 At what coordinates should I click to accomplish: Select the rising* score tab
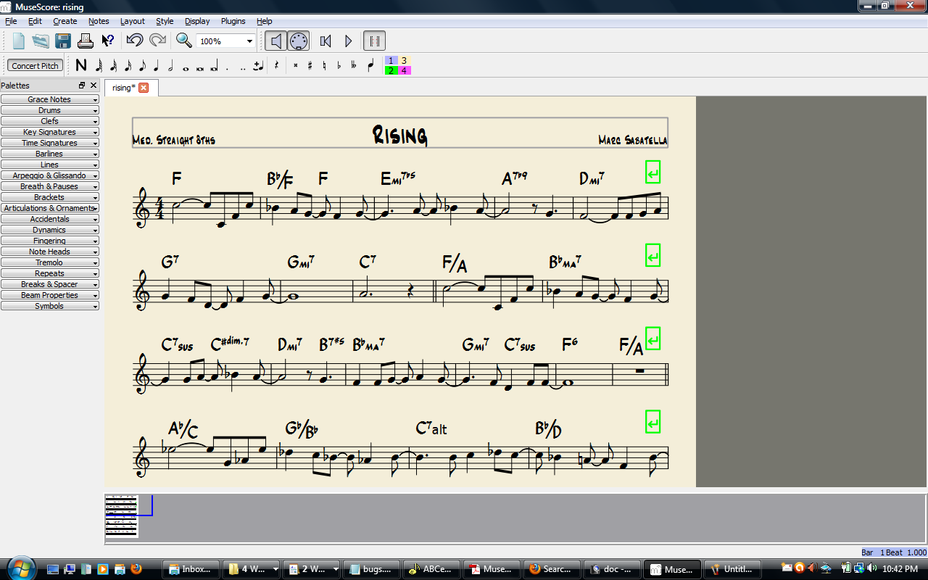tap(125, 87)
